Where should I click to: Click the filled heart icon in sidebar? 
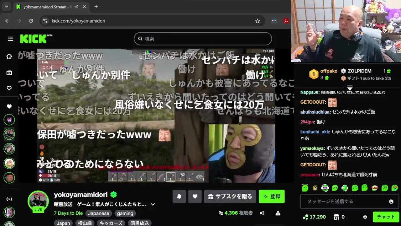tap(9, 106)
